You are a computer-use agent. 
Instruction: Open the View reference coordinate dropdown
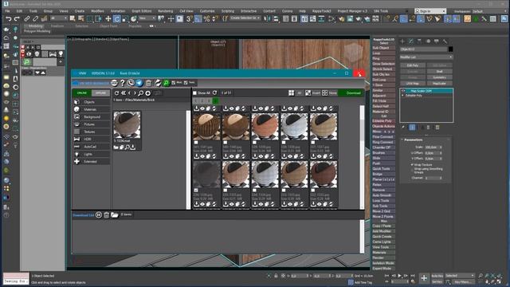coord(147,19)
